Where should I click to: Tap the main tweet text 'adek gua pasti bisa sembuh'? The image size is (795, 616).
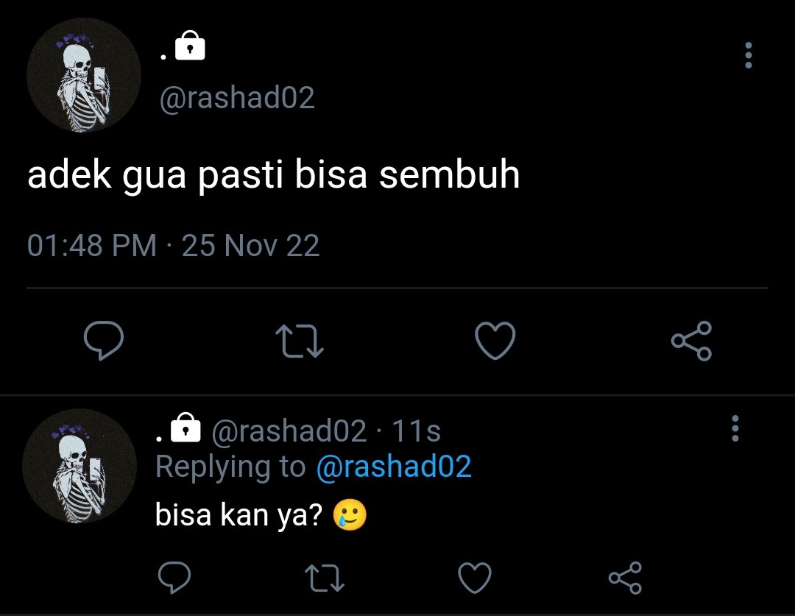(x=274, y=175)
